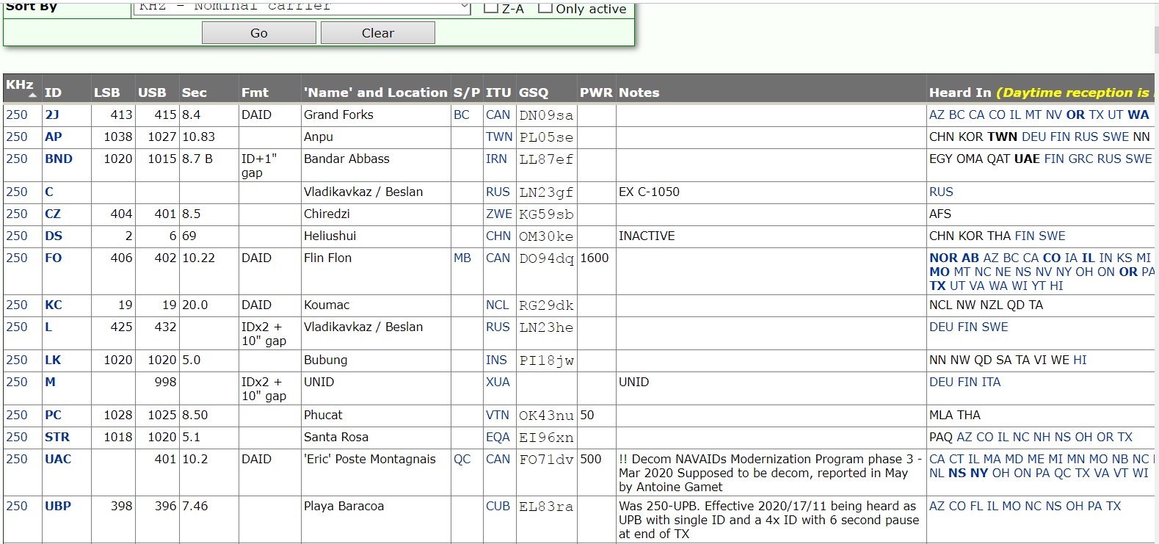1159x544 pixels.
Task: Open beacon ID link UBP
Action: [x=58, y=506]
